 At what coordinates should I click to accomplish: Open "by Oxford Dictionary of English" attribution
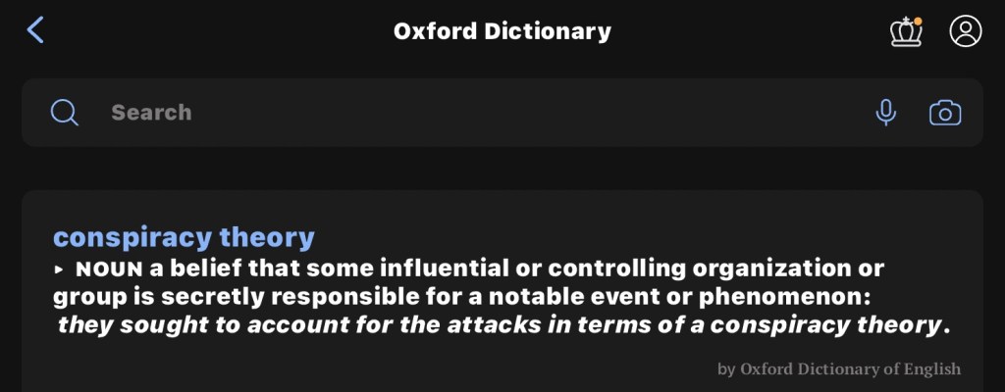pyautogui.click(x=839, y=369)
